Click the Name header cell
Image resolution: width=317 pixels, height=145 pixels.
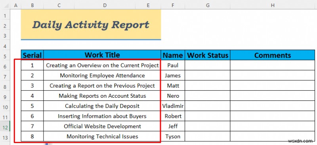tap(173, 55)
